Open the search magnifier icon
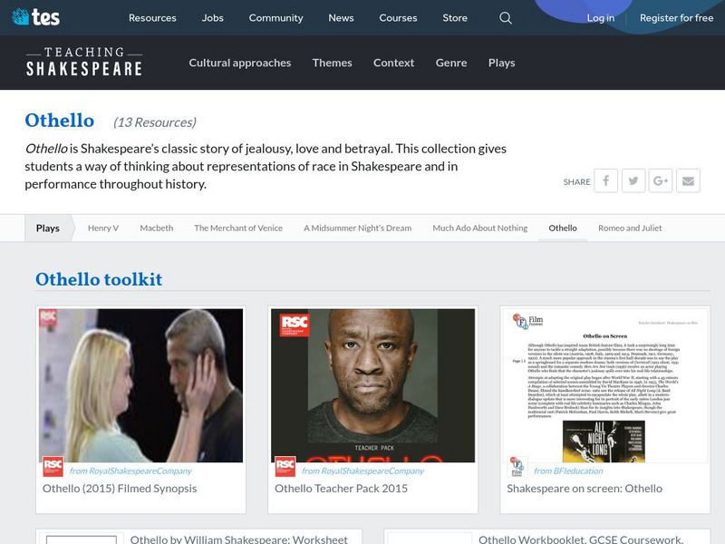Screen dimensions: 725x544 [x=506, y=18]
